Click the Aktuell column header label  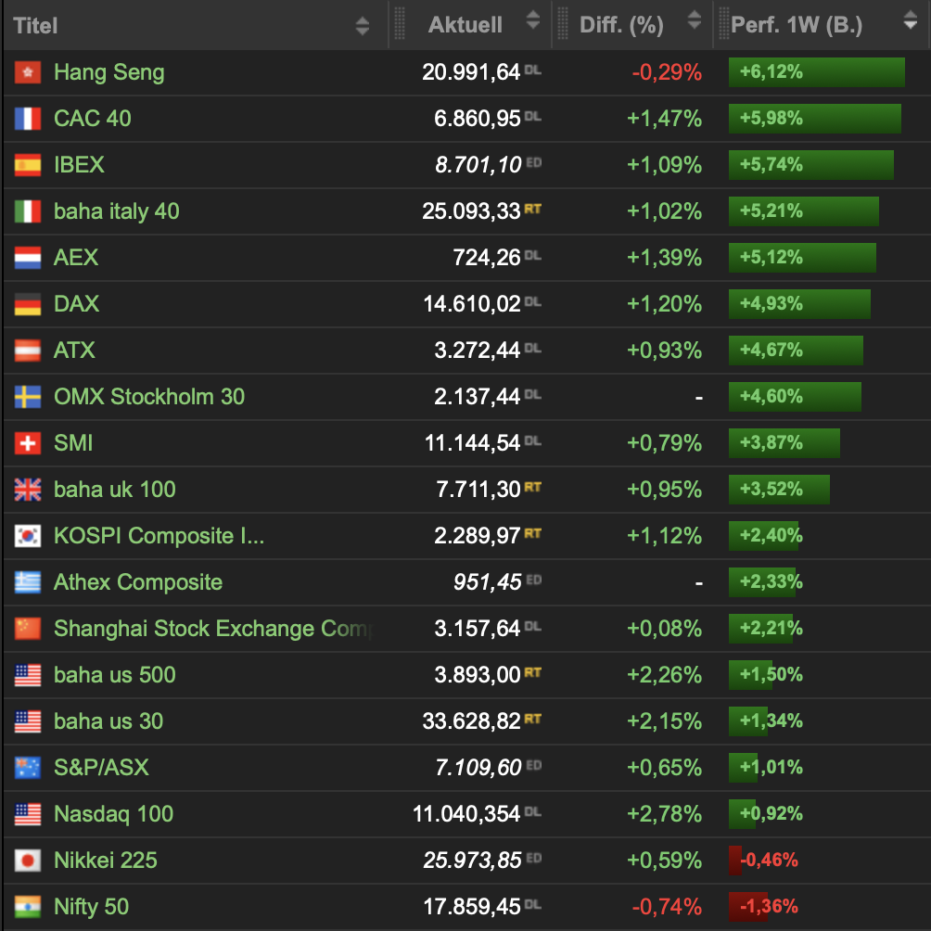click(465, 25)
